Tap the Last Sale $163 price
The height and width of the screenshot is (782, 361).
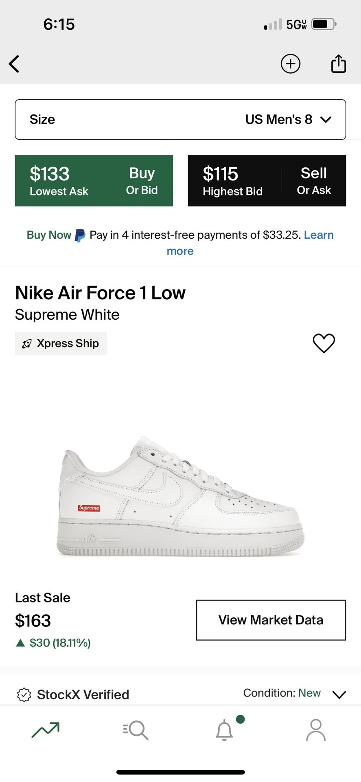(33, 621)
